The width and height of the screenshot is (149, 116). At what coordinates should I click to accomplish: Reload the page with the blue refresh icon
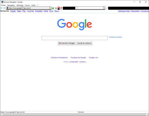(56, 8)
